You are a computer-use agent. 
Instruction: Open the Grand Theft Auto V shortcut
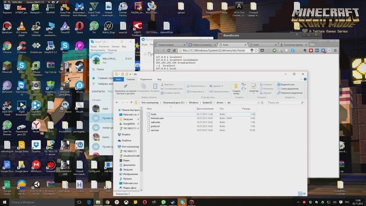[94, 9]
